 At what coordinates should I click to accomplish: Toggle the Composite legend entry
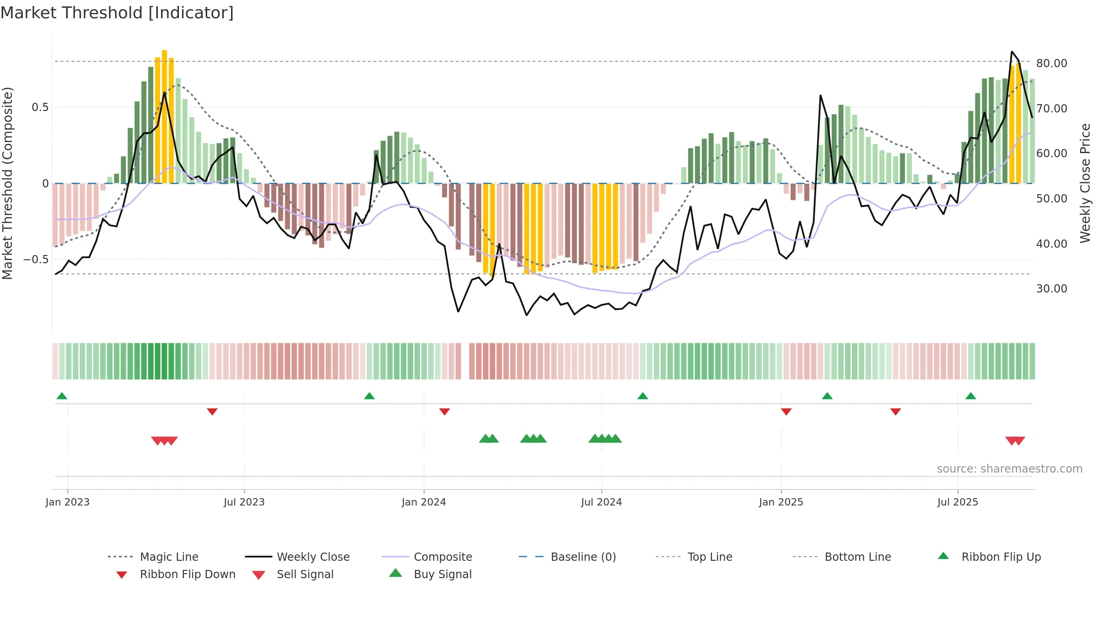427,557
